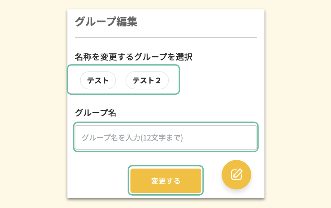
Task: Click empty space right of the テスト2 chip
Action: point(217,81)
